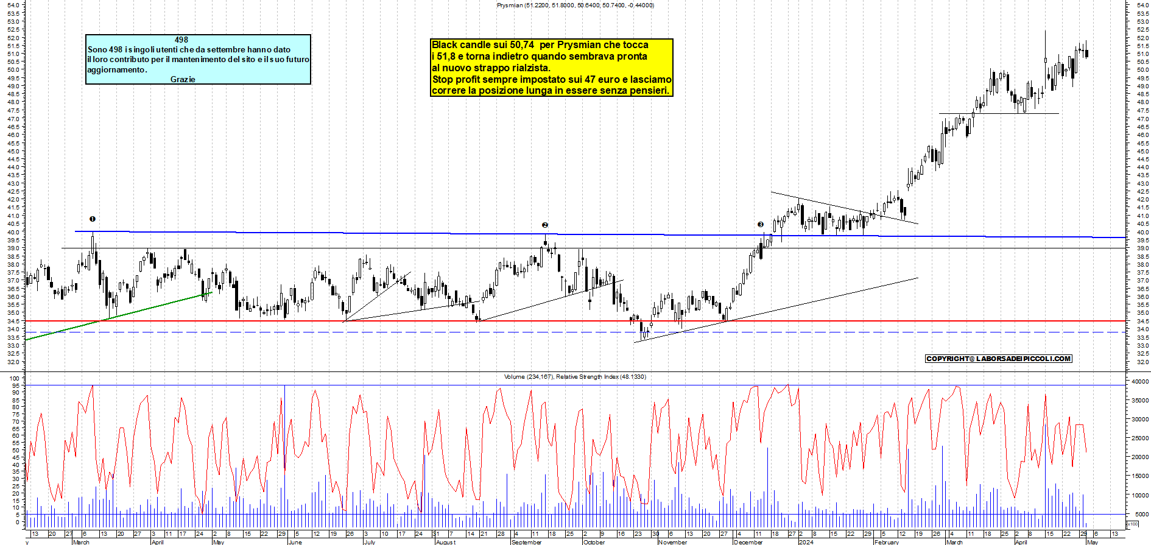Click the dashed horizontal line near 33.8
The image size is (1151, 545).
[x=575, y=332]
